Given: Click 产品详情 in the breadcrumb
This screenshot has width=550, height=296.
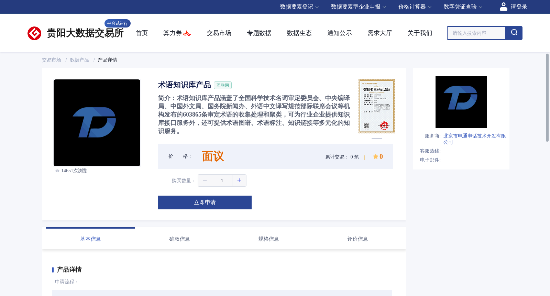Looking at the screenshot, I should pos(108,60).
